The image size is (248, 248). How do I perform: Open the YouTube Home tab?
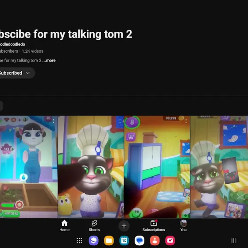[x=64, y=226]
